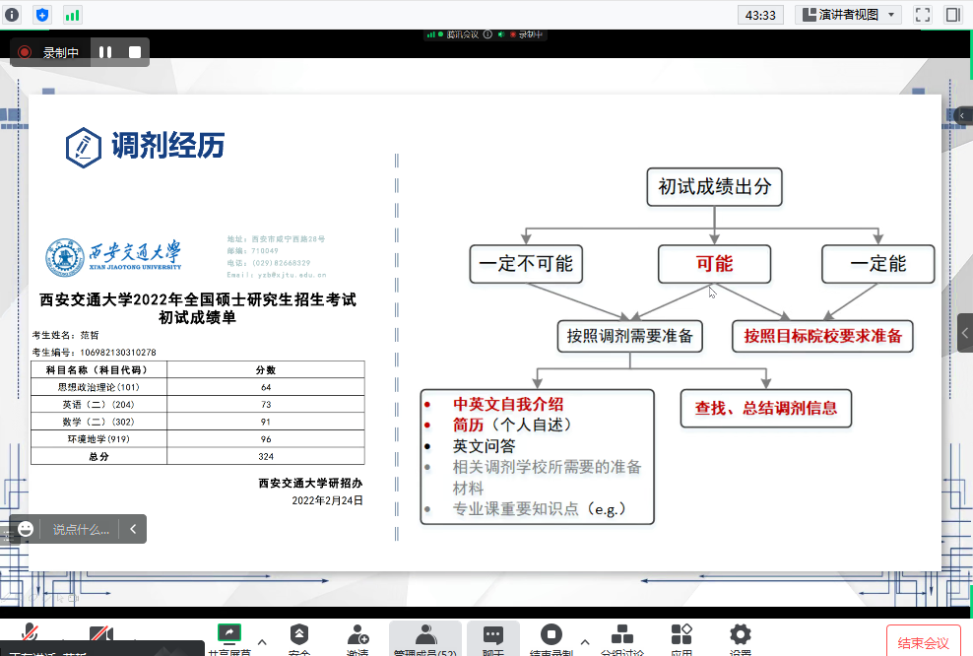Click the 说点什么 chat input box
Image resolution: width=973 pixels, height=656 pixels.
81,529
